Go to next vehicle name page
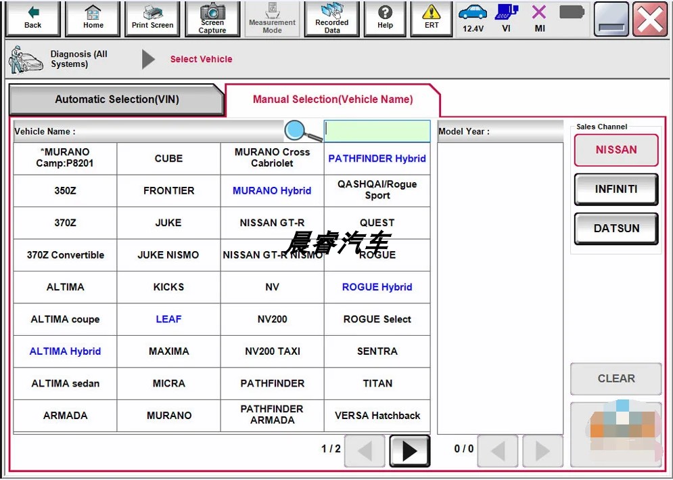 click(x=409, y=451)
